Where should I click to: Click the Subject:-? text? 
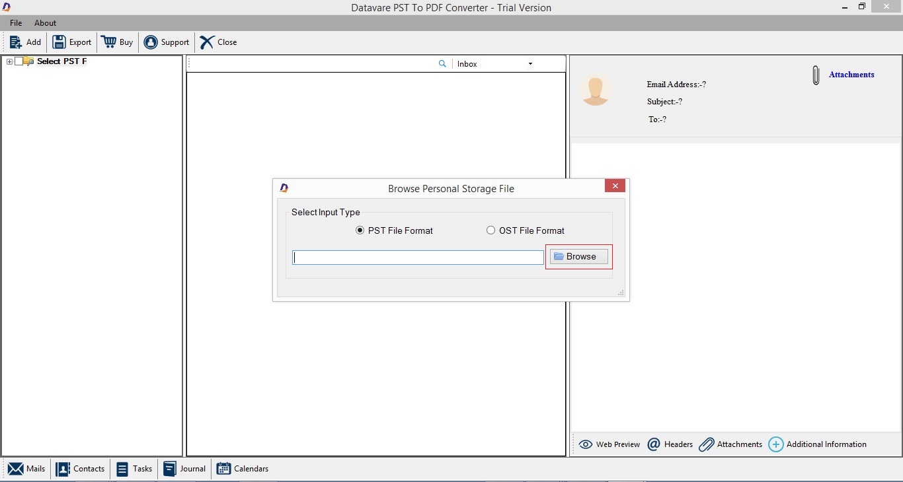coord(664,102)
